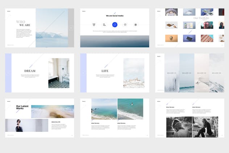Click the Gallery 01 panel
Viewport: 229px width, 153px height.
[x=171, y=73]
